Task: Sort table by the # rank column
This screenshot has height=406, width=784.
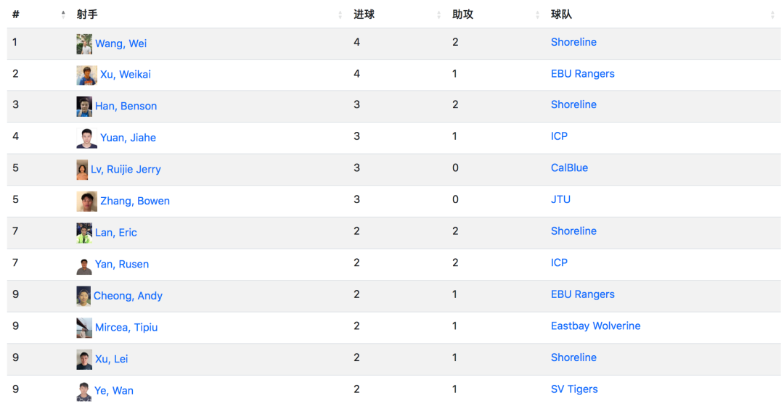Action: click(63, 14)
